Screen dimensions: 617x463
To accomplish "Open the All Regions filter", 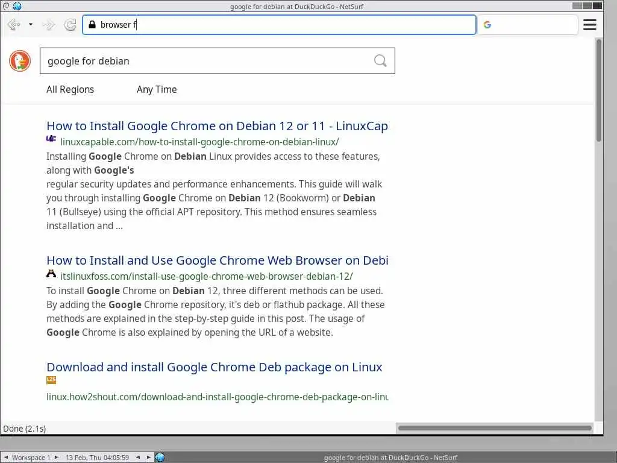I will [70, 89].
